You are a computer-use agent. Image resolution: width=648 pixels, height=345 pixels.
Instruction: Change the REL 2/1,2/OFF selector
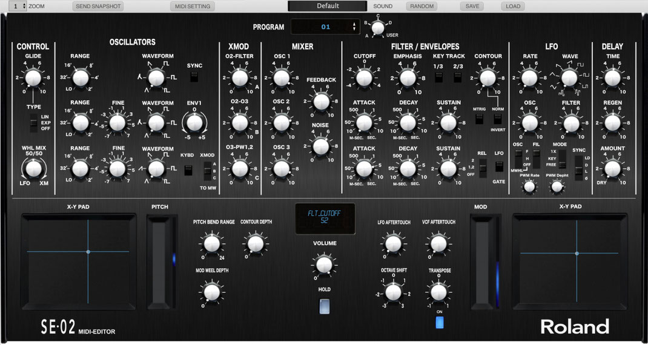pos(482,168)
